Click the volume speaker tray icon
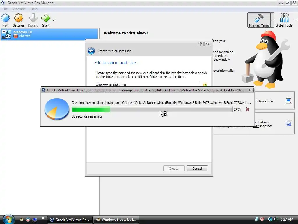Screen dimensions: 298x224 coord(276,219)
